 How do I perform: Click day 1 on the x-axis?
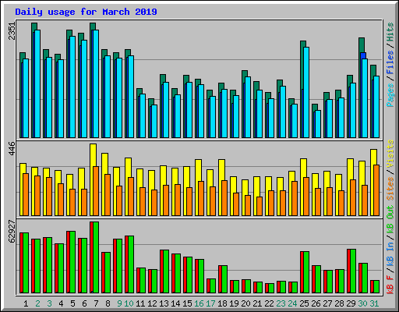[x=26, y=303]
